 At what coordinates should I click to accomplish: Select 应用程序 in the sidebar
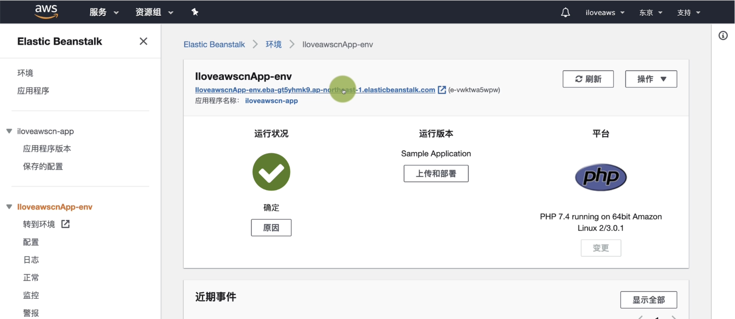[33, 91]
